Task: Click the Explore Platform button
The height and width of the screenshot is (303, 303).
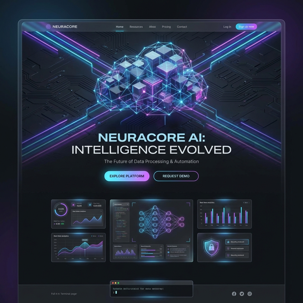Action: [x=127, y=176]
